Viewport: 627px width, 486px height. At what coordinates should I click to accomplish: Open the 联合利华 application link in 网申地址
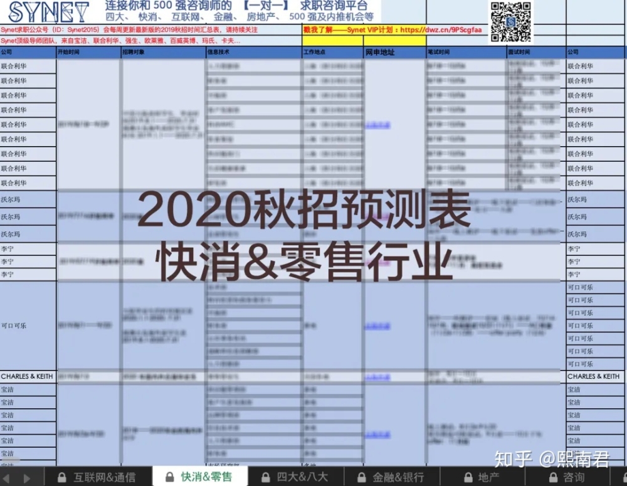(378, 125)
